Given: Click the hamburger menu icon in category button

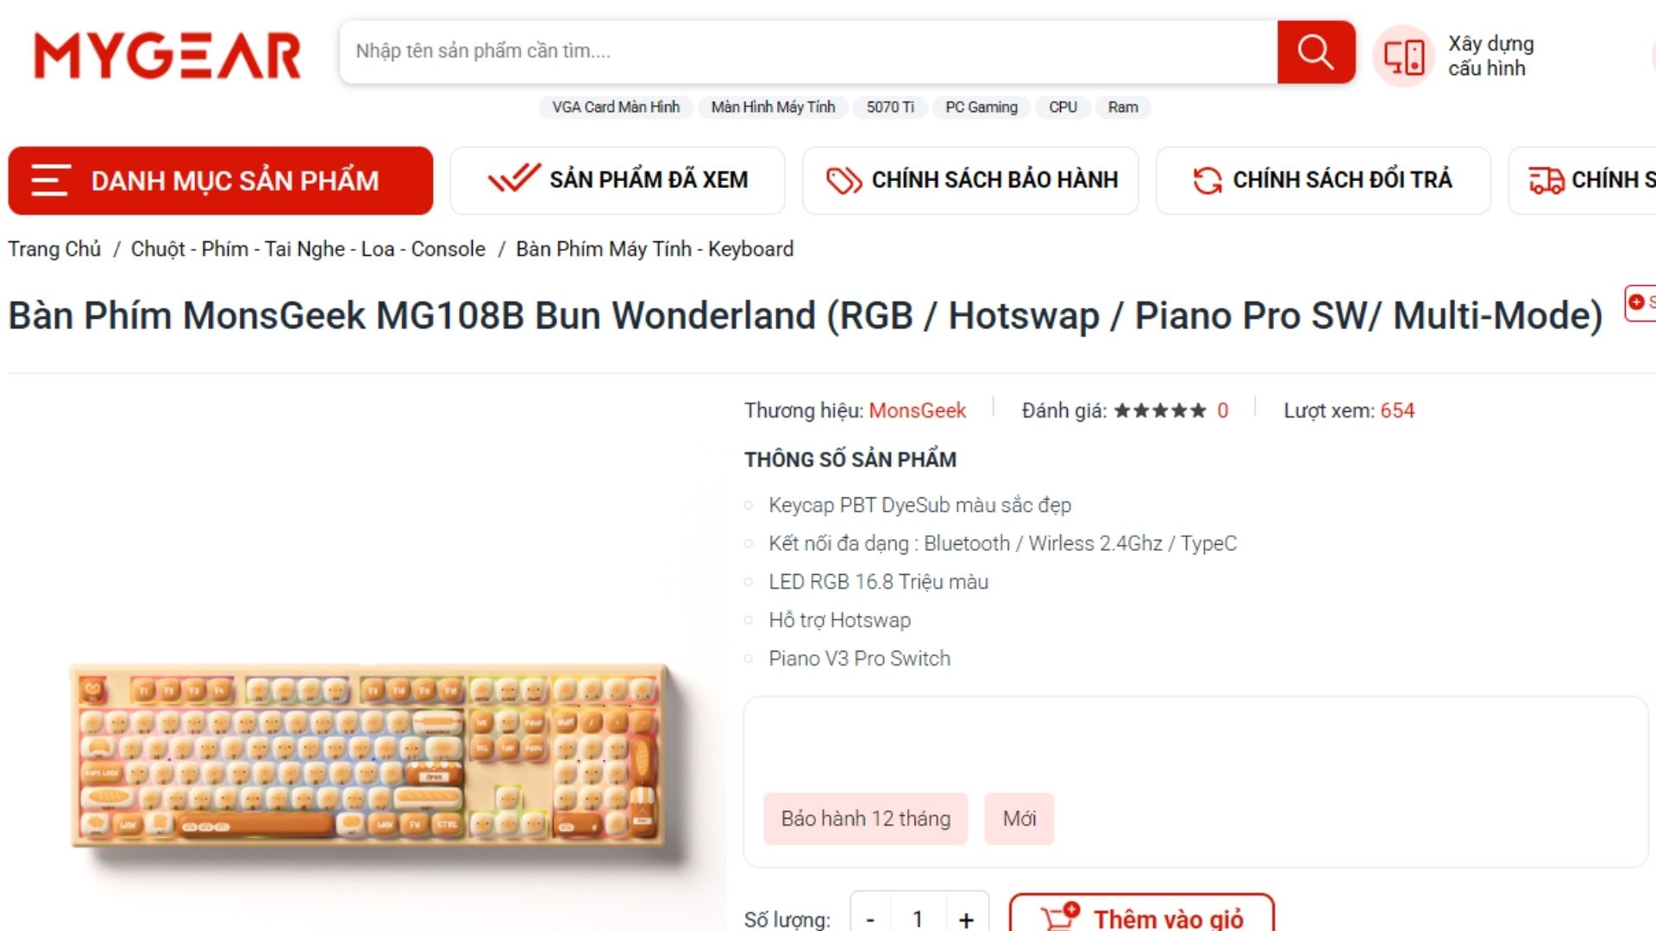Looking at the screenshot, I should pyautogui.click(x=50, y=180).
